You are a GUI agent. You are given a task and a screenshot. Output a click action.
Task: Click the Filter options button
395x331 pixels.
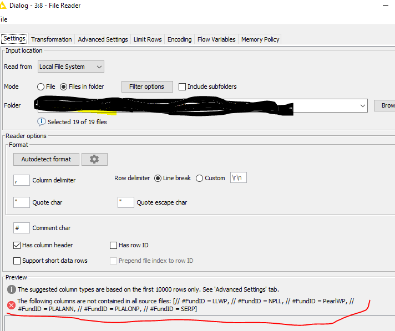147,86
